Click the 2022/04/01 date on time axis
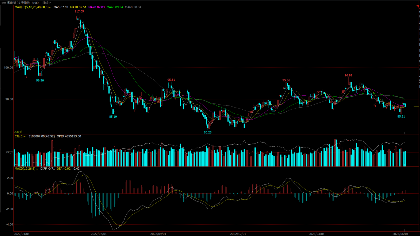Image resolution: width=420 pixels, height=236 pixels. tap(22, 234)
